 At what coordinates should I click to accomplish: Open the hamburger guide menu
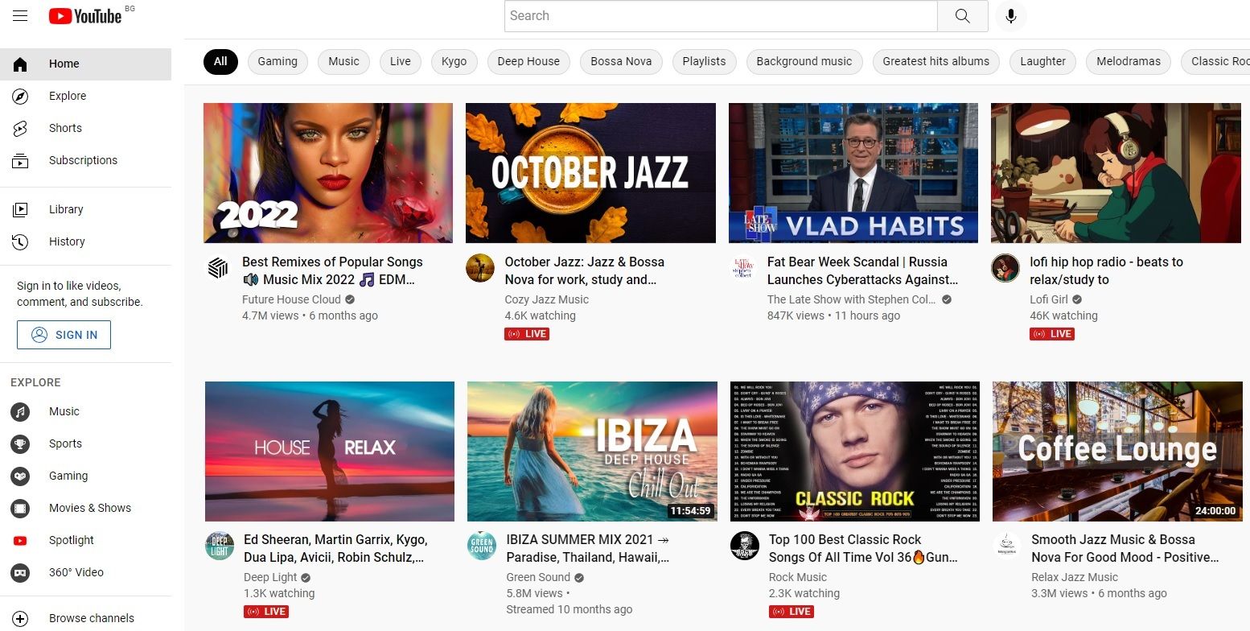[x=20, y=16]
